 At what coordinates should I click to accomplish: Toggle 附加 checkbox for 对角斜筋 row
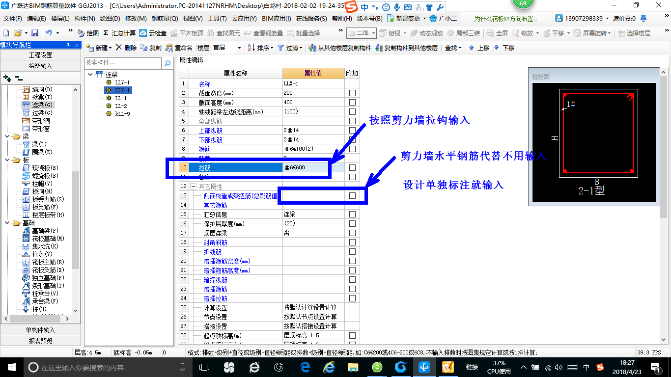[x=352, y=242]
